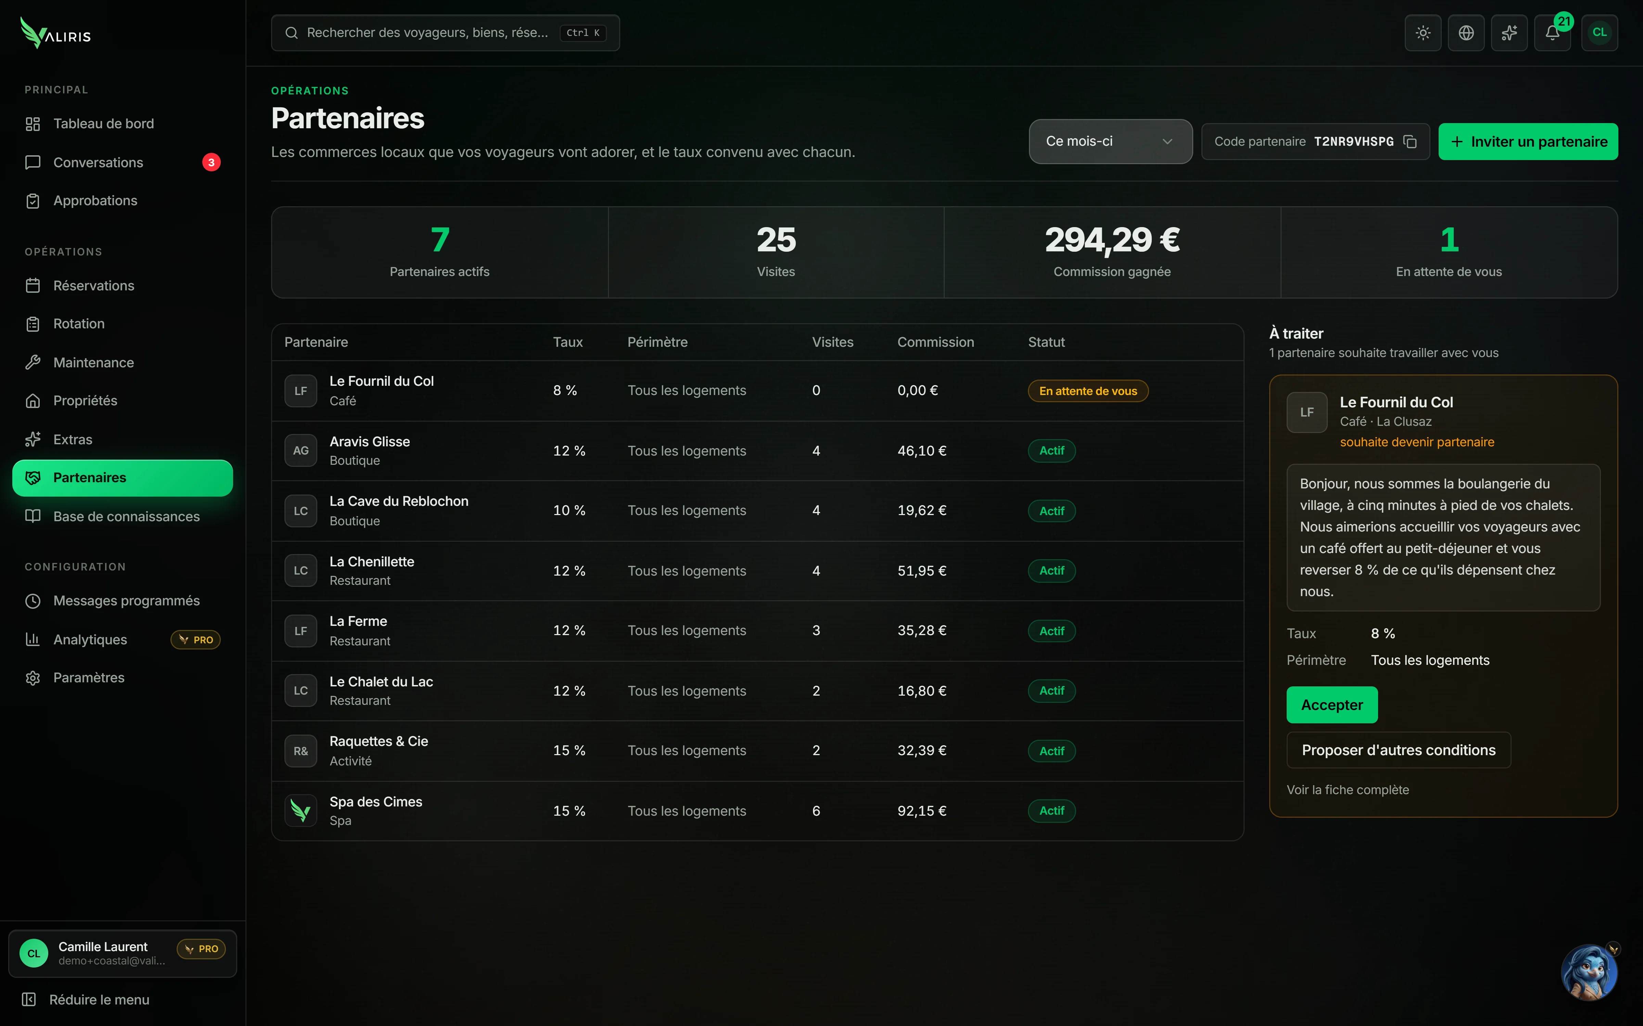Open Tableau de bord
Screen dimensions: 1643x1026
[122, 123]
